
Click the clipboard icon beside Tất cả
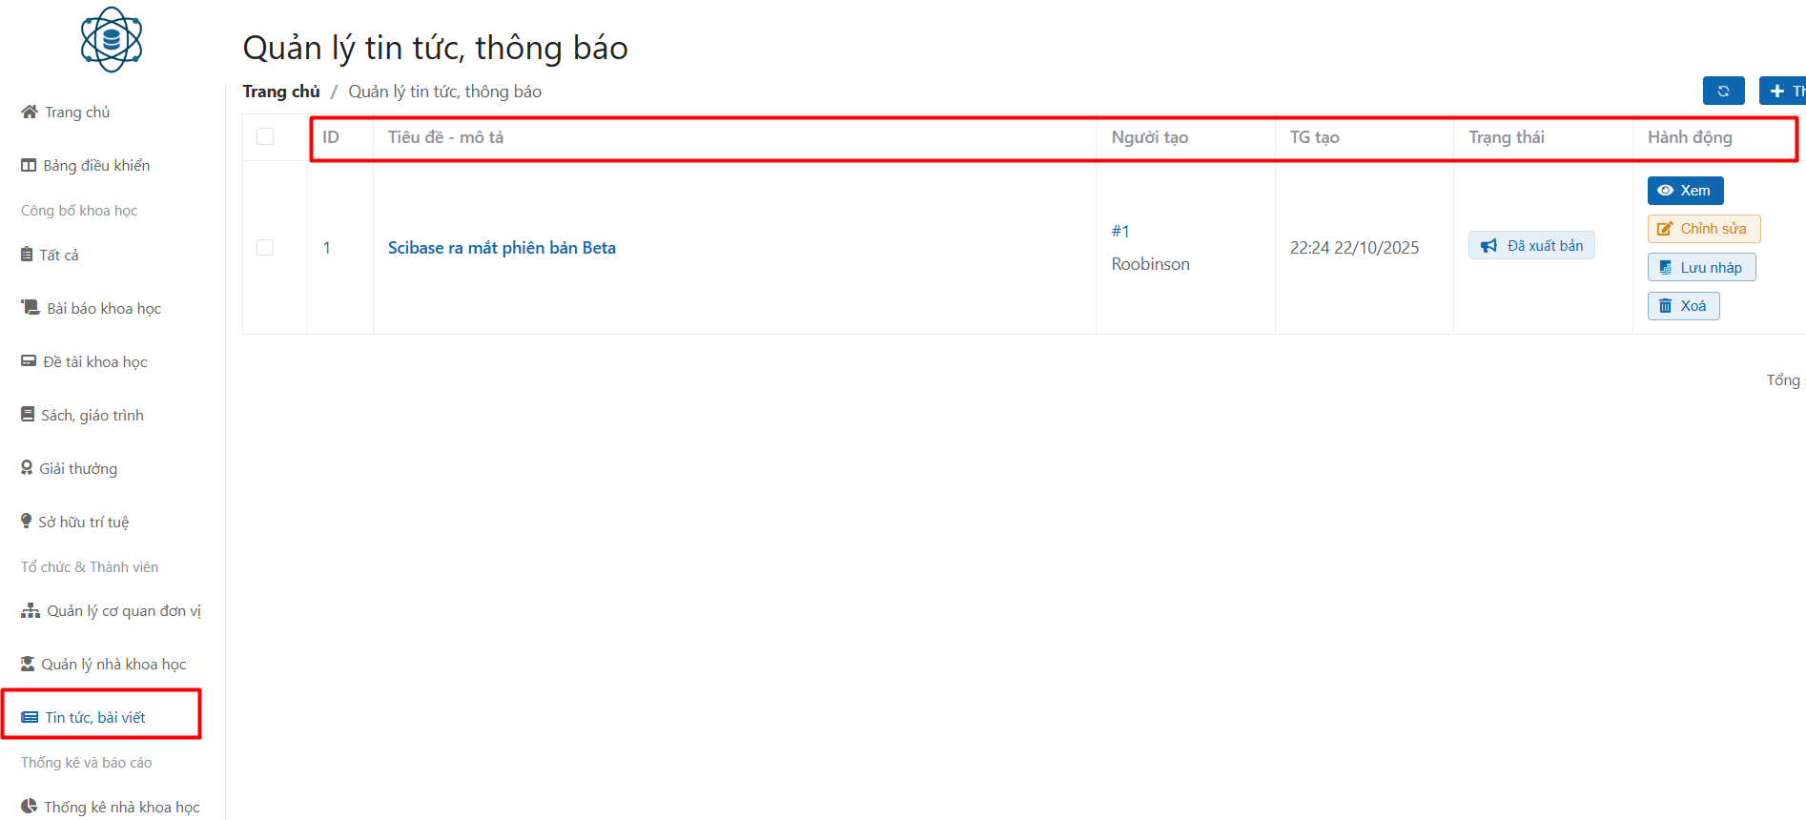pos(27,254)
